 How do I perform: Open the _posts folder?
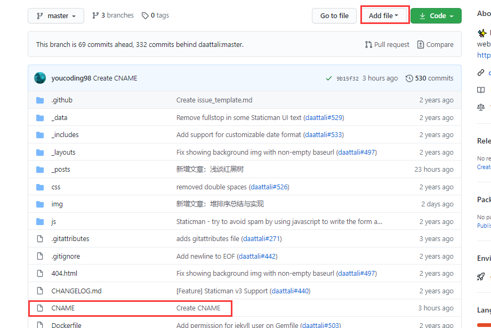[x=61, y=170]
